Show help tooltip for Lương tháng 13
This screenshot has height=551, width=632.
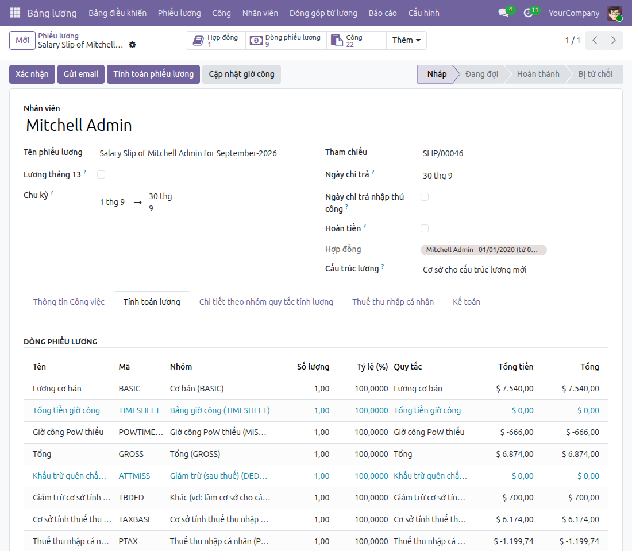(84, 172)
